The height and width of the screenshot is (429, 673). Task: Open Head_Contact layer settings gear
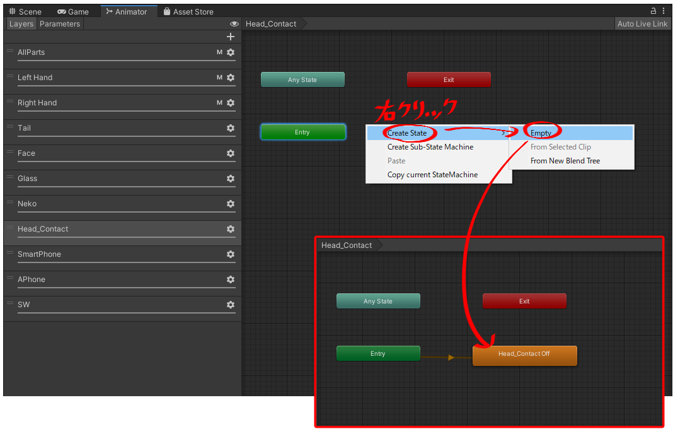tap(231, 229)
